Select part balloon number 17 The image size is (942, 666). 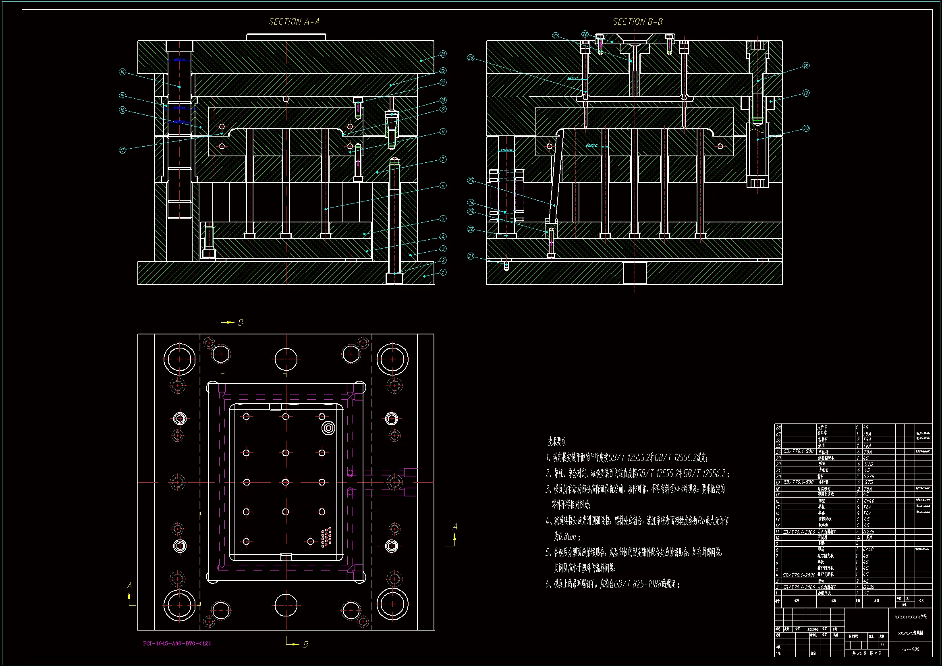tap(122, 150)
